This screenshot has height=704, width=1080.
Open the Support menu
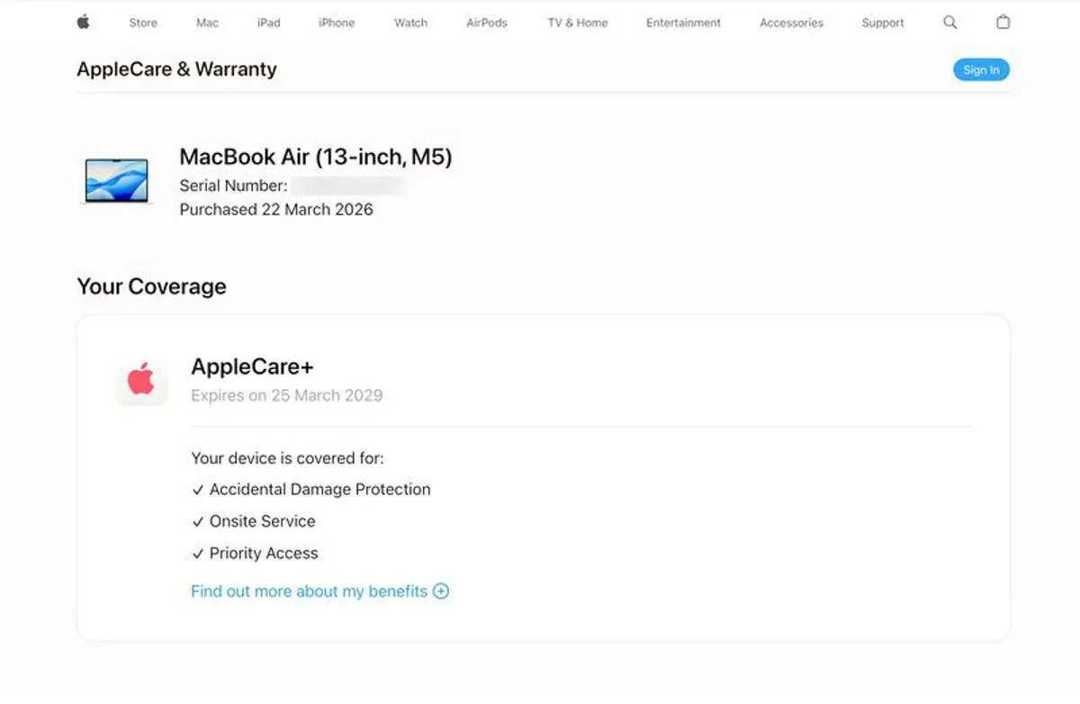883,23
